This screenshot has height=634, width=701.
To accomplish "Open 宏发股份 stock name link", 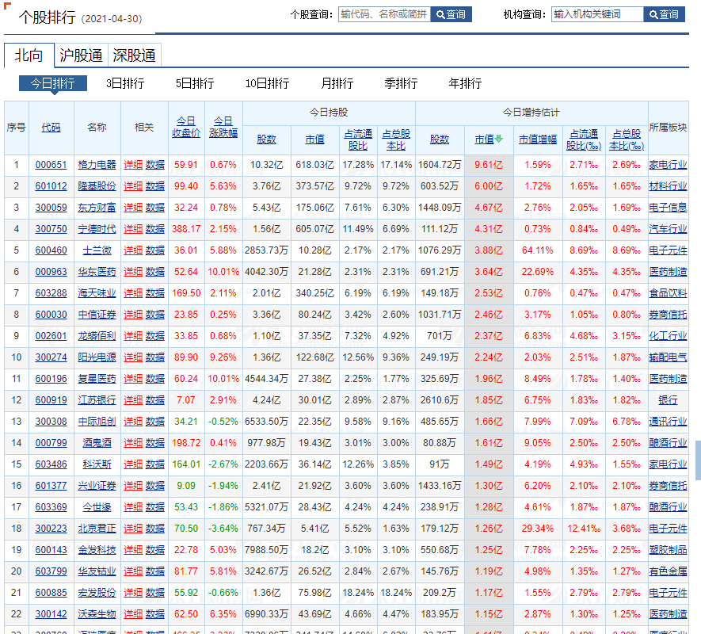I will click(97, 593).
